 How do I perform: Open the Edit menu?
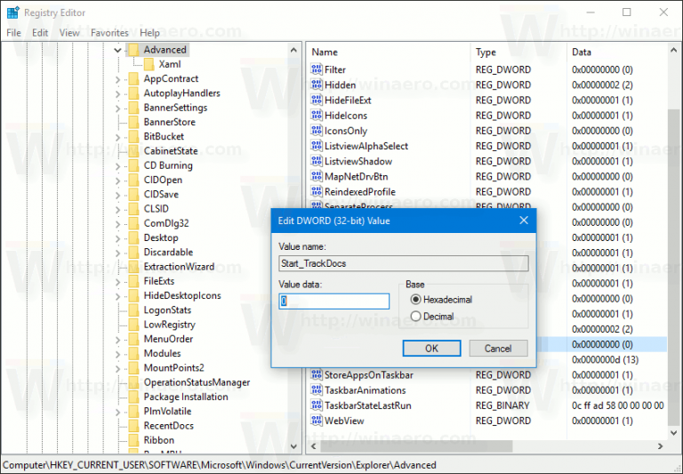[x=40, y=33]
